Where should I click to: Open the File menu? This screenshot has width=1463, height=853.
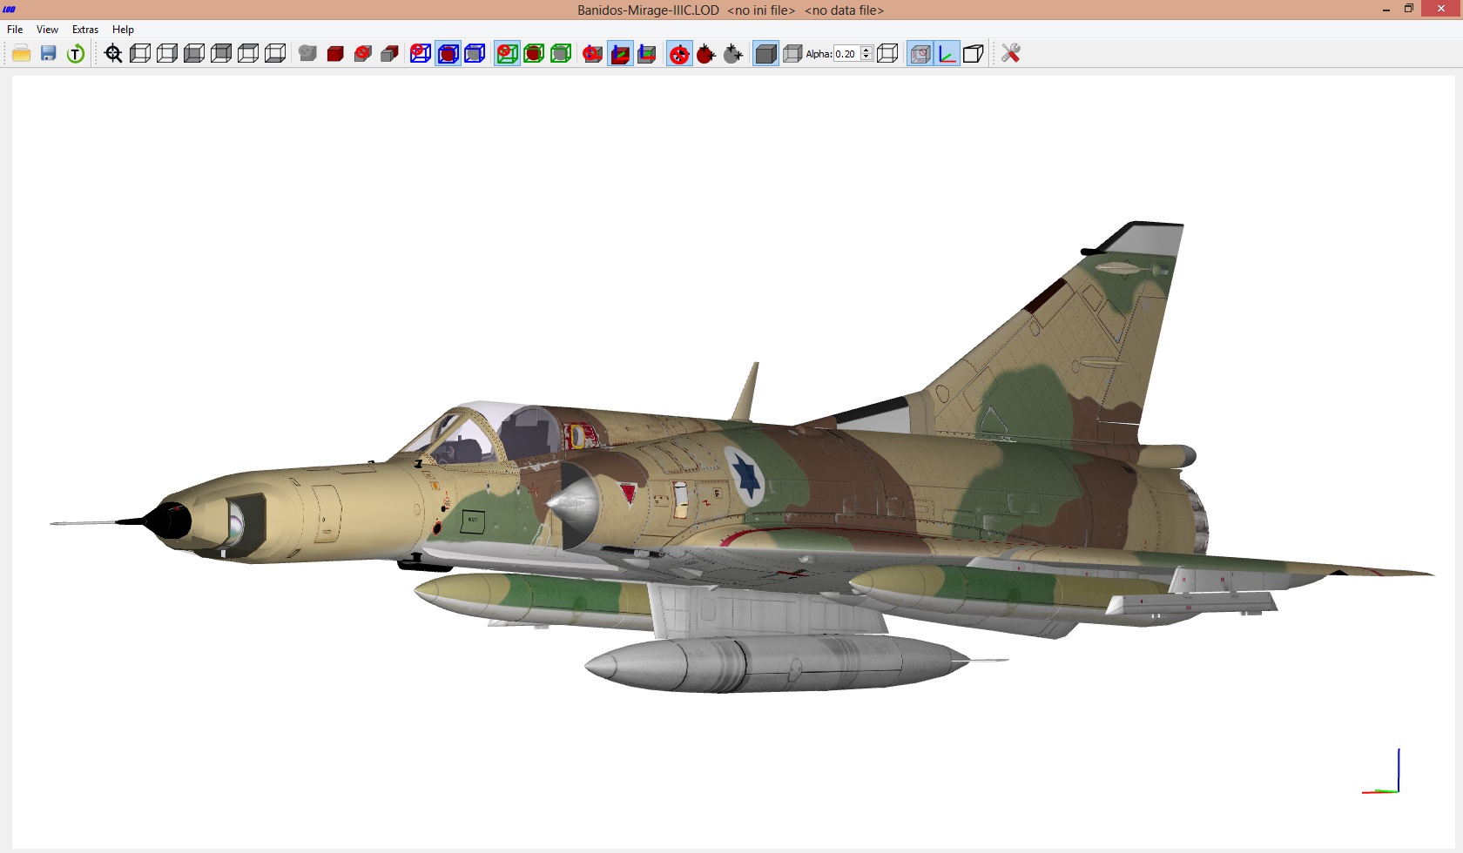click(x=15, y=30)
